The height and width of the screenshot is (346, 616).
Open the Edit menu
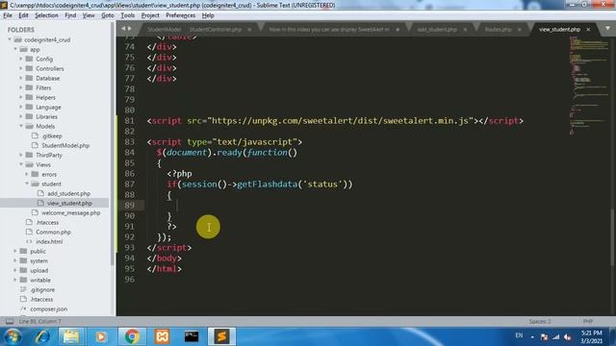[x=23, y=15]
